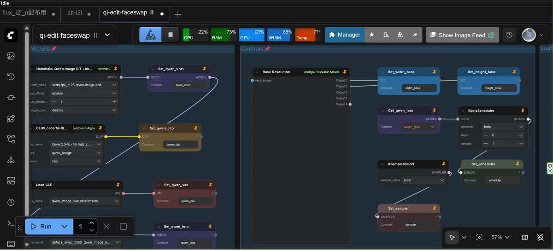The height and width of the screenshot is (251, 553).
Task: Open the type qwen_image dropdown
Action: [x=76, y=152]
